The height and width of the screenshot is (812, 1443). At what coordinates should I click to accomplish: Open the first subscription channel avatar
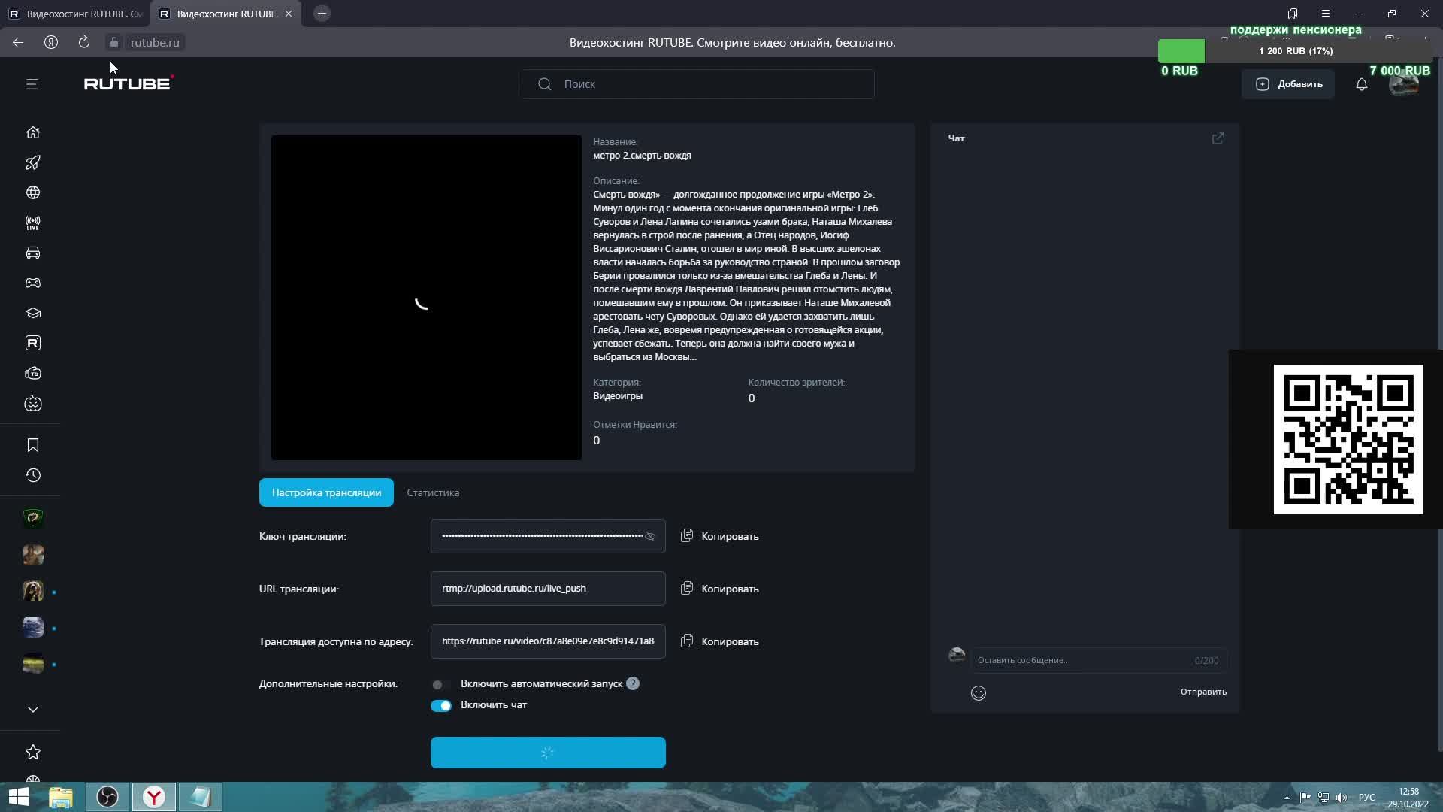(33, 518)
